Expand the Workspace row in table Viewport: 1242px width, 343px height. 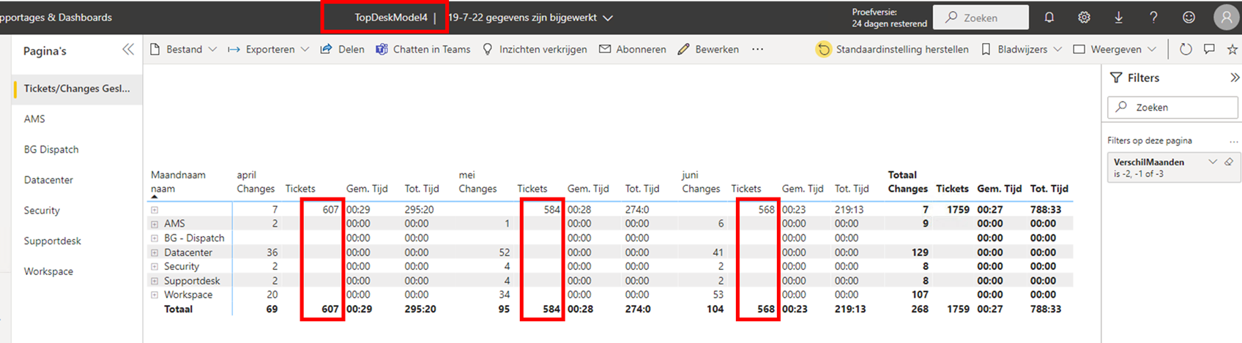tap(155, 295)
